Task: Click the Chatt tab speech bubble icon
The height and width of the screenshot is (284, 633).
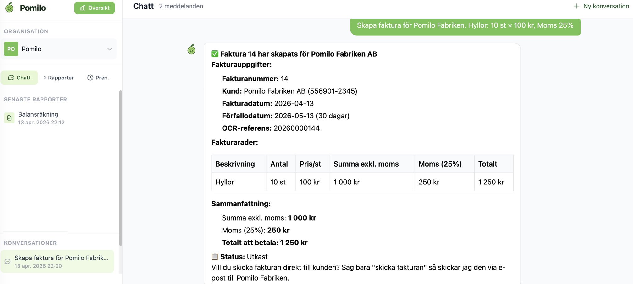Action: [11, 78]
